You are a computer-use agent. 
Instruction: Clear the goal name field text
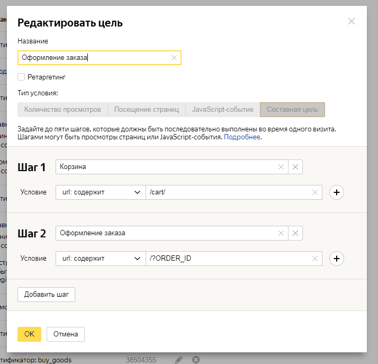pos(174,58)
